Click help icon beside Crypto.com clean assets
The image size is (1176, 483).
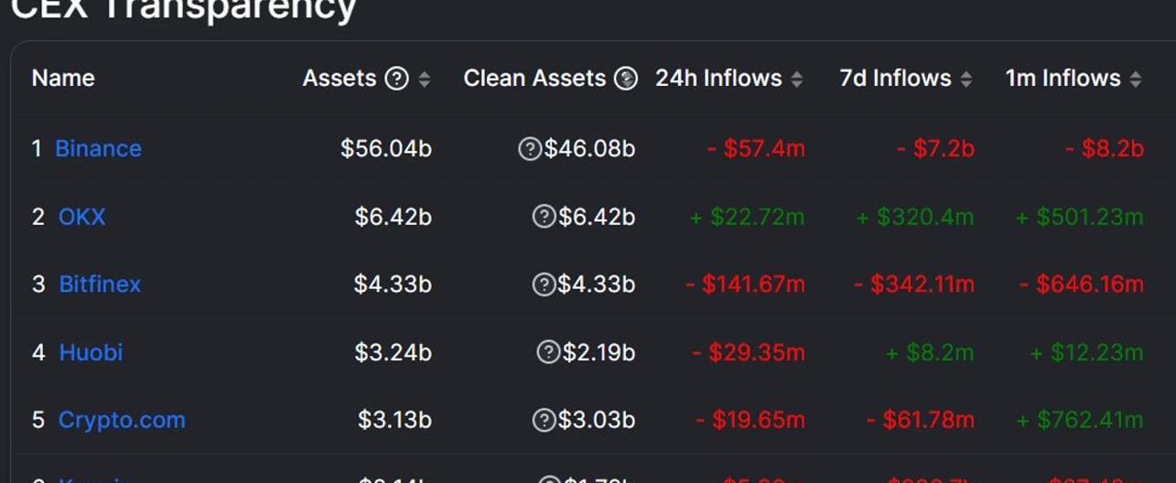(x=544, y=420)
